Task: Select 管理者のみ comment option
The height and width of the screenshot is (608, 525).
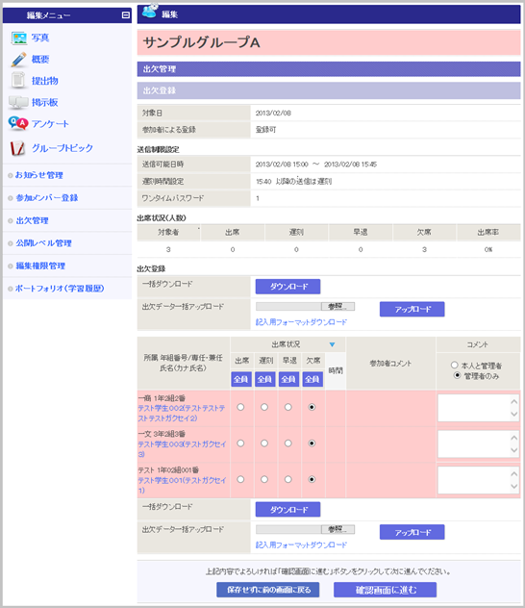Action: coord(457,375)
